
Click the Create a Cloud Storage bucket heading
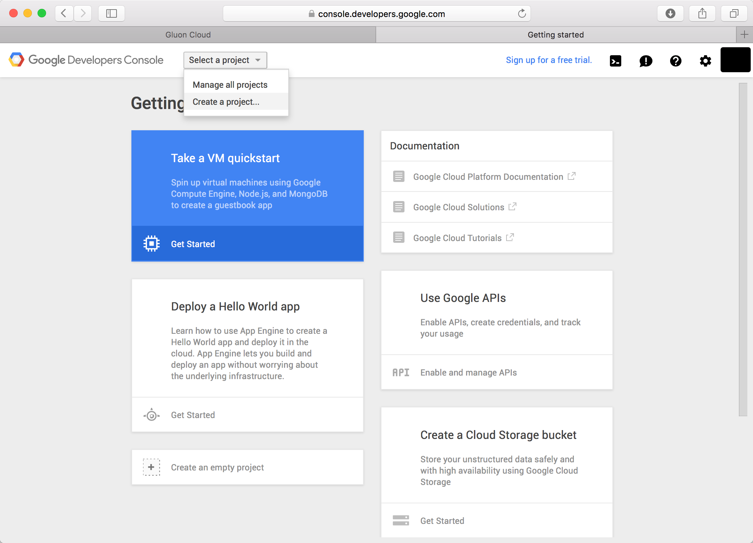tap(498, 435)
